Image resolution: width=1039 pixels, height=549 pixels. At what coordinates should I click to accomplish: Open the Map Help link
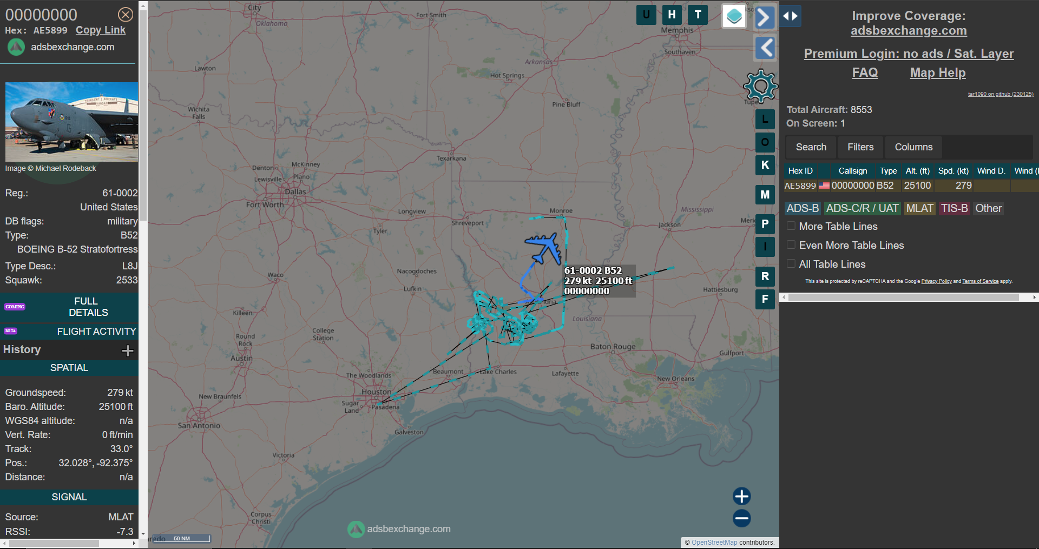coord(938,72)
